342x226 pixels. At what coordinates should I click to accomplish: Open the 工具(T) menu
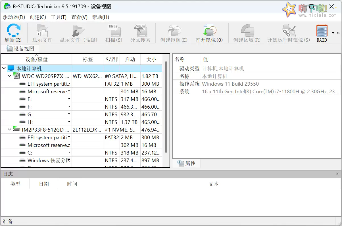pos(59,17)
